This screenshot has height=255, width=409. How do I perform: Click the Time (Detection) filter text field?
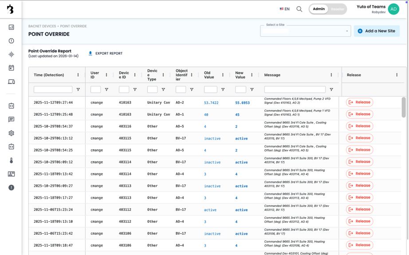click(x=53, y=89)
